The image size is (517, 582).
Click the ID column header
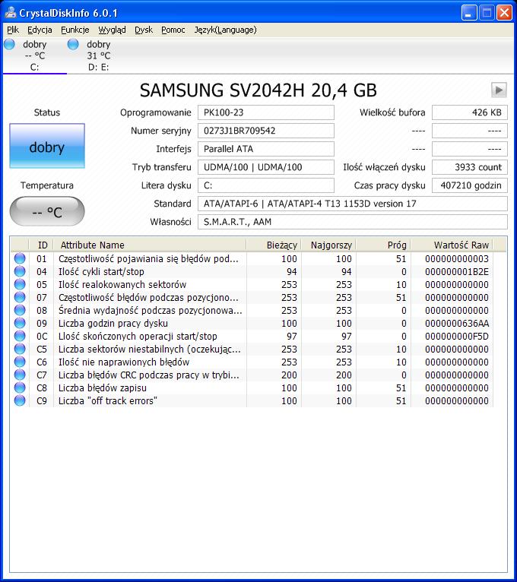(42, 245)
